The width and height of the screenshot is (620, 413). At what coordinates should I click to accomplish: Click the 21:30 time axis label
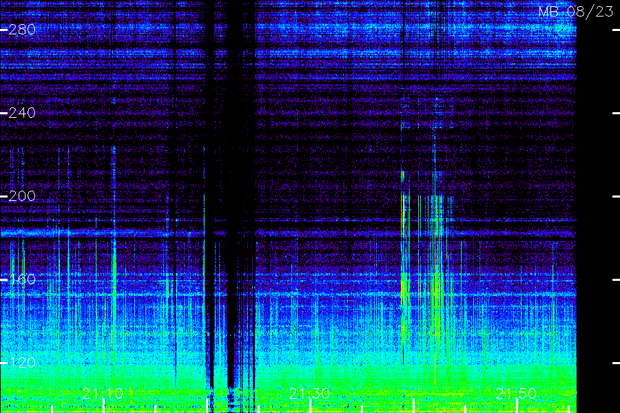point(309,393)
